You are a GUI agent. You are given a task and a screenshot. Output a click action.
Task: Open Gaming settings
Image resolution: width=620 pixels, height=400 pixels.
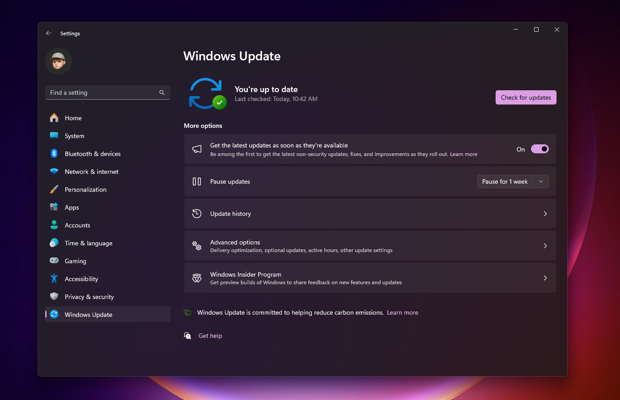pos(108,261)
